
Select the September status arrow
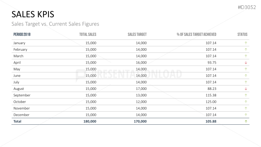[246, 95]
